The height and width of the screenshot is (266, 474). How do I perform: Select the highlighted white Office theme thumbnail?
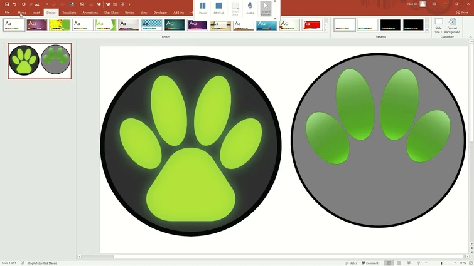[14, 25]
